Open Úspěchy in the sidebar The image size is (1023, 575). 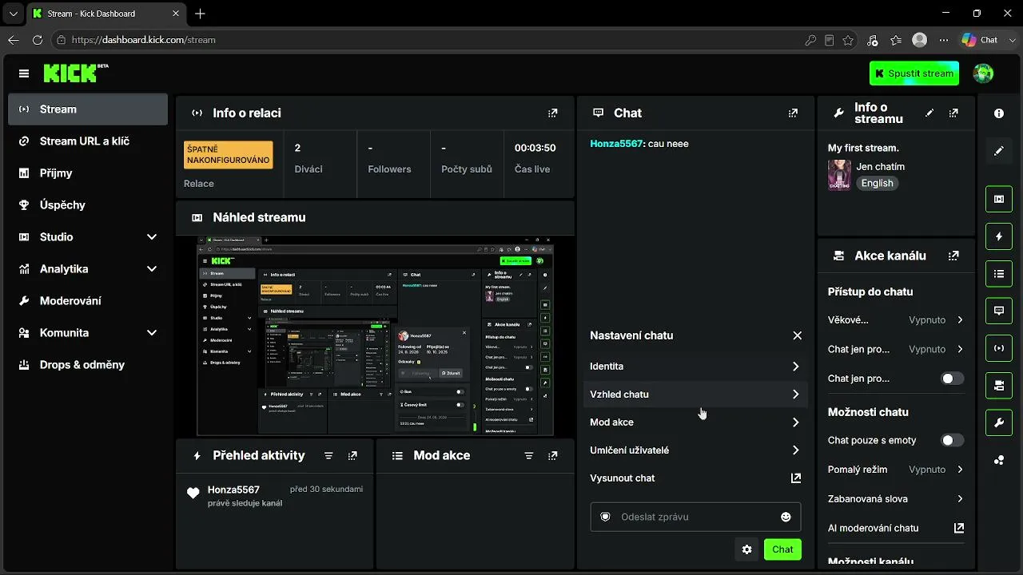tap(88, 205)
